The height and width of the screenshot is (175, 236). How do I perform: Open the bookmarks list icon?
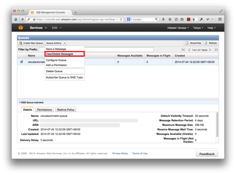[x=182, y=19]
